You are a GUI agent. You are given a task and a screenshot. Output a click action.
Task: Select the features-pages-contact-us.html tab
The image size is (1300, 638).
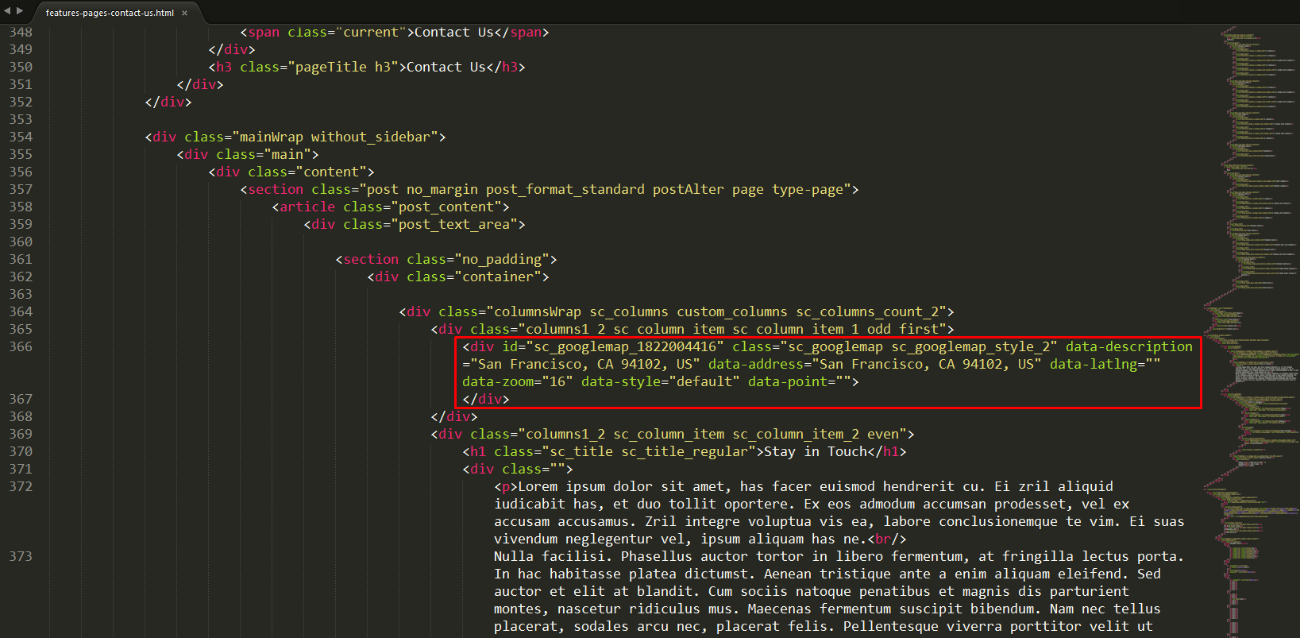point(110,13)
